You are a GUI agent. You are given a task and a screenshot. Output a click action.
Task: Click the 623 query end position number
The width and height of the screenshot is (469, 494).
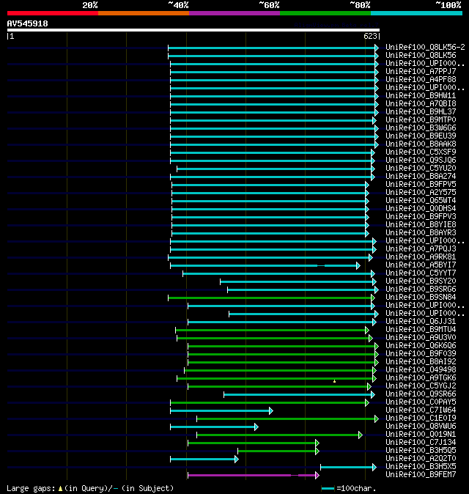pos(370,36)
